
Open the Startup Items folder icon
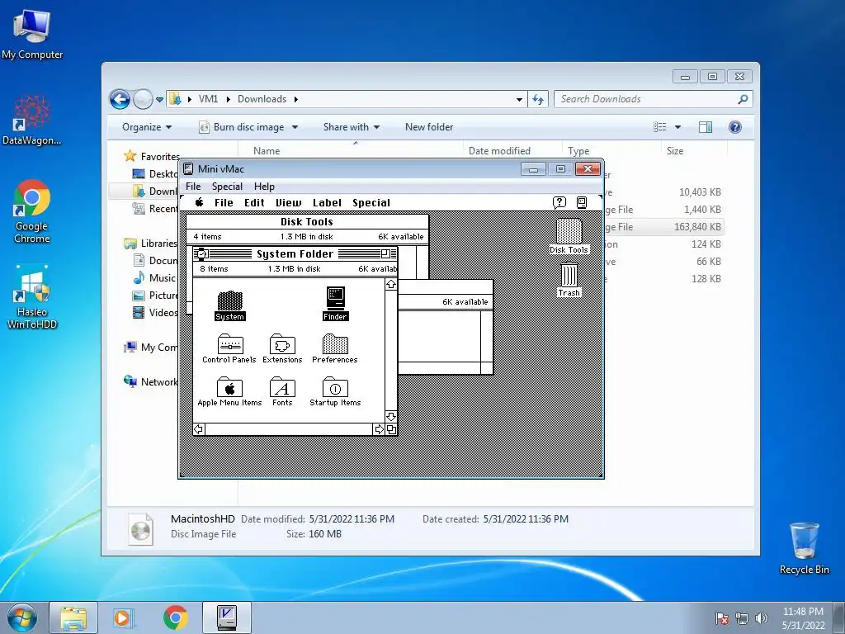[x=335, y=386]
